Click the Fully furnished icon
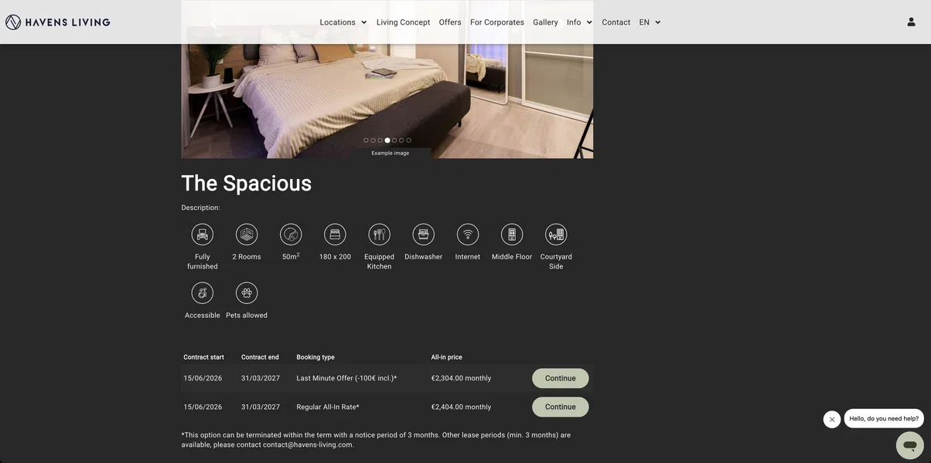 point(203,235)
